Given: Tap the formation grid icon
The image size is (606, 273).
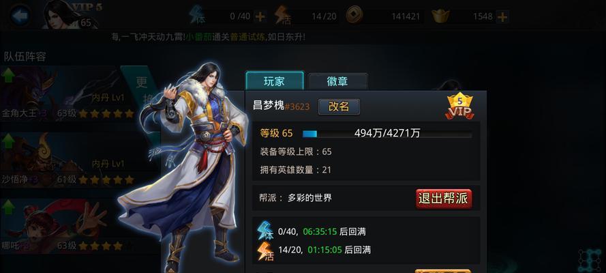Looking at the screenshot, I should 590,260.
